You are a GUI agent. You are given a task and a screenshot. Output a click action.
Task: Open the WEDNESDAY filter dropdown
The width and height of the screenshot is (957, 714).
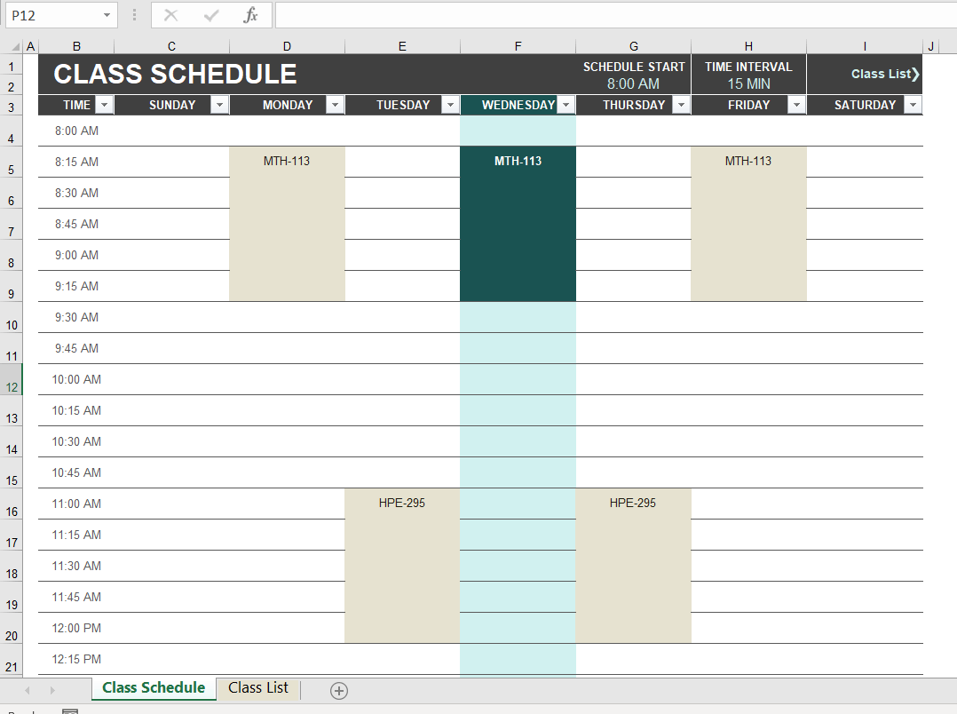pos(566,104)
